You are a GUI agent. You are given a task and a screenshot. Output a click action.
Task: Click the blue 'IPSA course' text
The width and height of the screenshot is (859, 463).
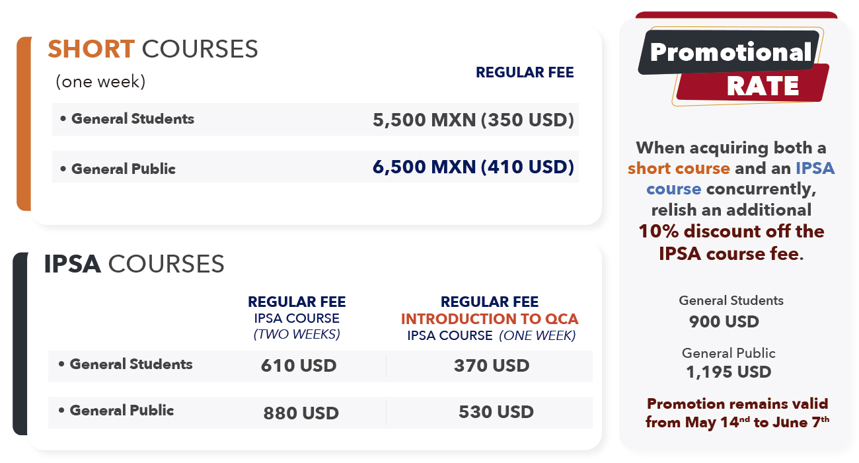740,179
